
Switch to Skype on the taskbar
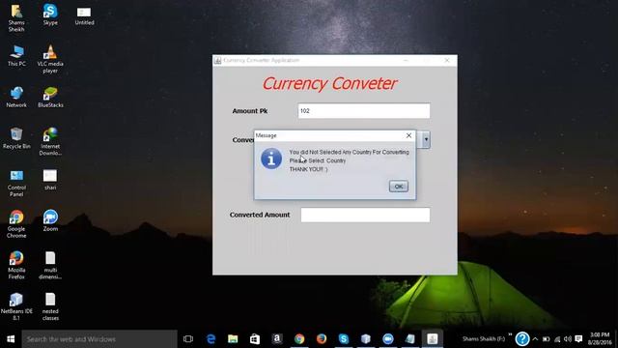pyautogui.click(x=344, y=339)
